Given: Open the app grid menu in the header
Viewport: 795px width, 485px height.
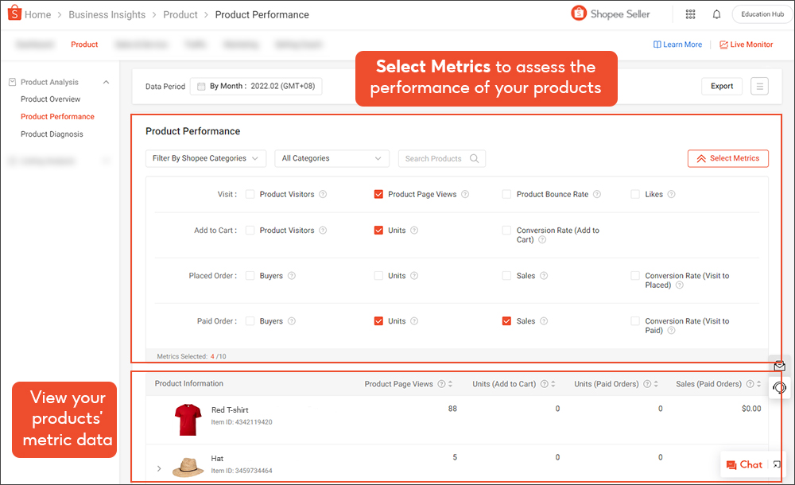Looking at the screenshot, I should pos(690,14).
